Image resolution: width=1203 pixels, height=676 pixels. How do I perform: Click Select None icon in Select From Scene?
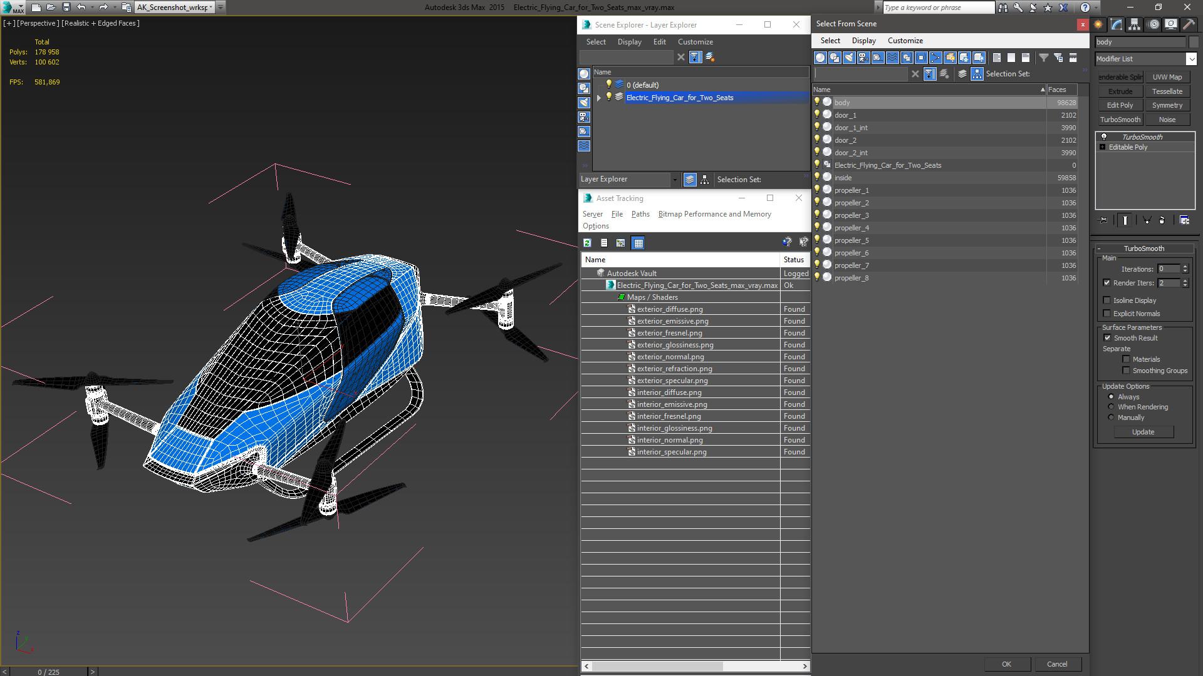click(1011, 58)
